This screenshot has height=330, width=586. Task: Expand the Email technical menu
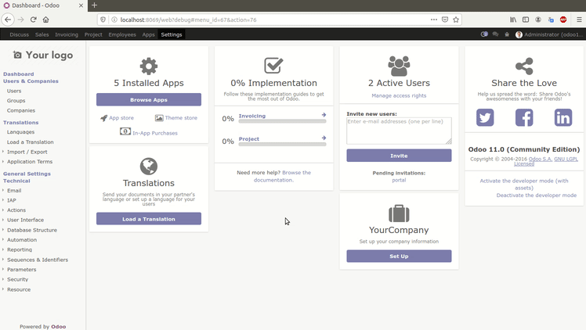click(x=14, y=190)
